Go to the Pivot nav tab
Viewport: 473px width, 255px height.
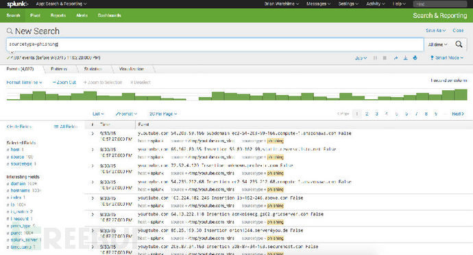click(x=35, y=15)
